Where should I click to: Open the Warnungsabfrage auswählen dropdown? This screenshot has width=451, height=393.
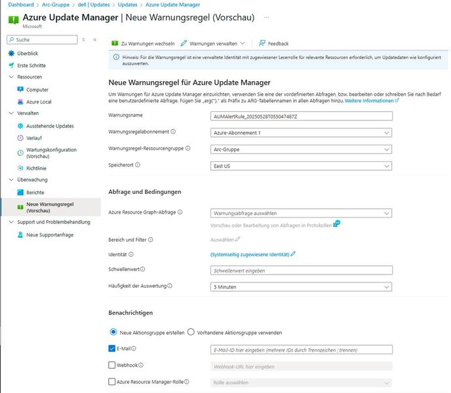click(x=301, y=214)
